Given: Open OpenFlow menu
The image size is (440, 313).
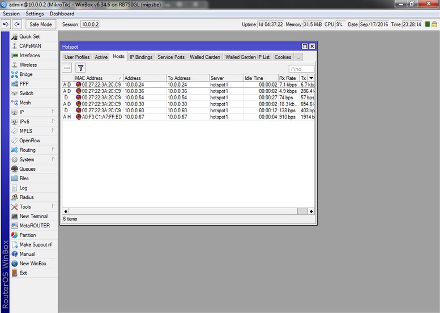Looking at the screenshot, I should click(x=29, y=141).
